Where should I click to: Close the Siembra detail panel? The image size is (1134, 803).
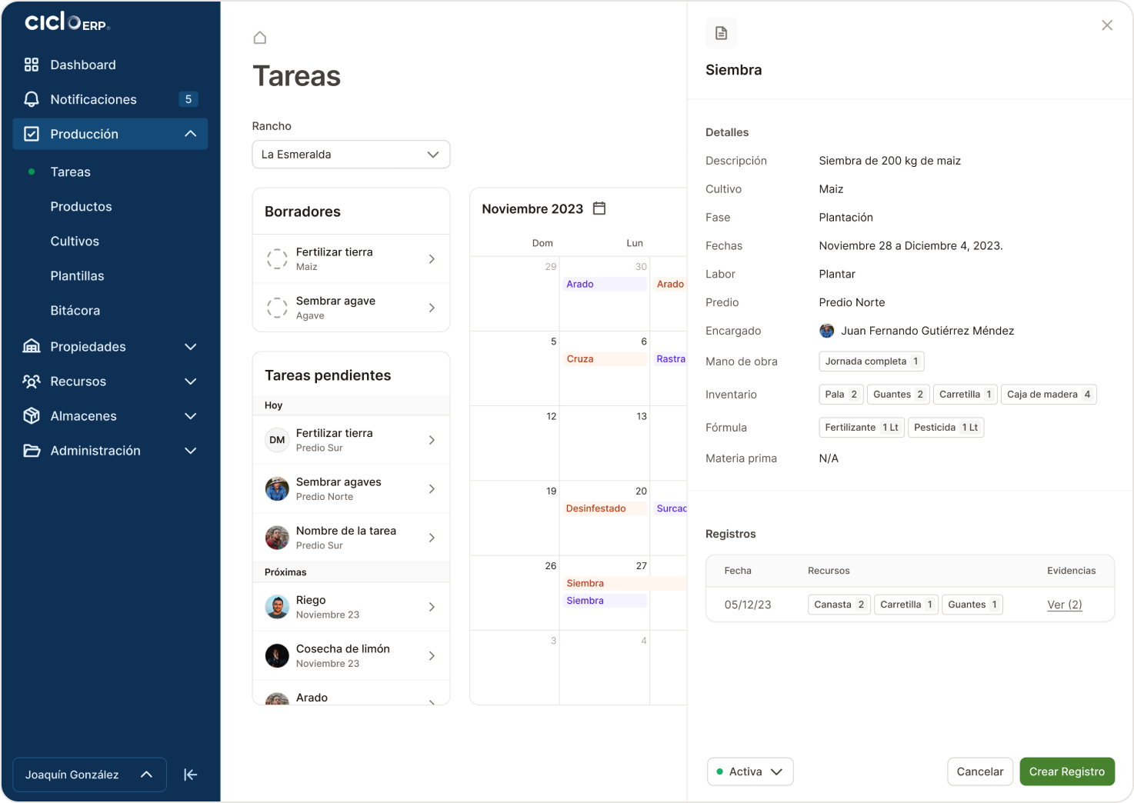click(x=1106, y=25)
